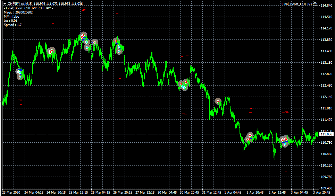This screenshot has width=335, height=196.
Task: Click the '1 Apr 20:45' time label
Action: [x=255, y=193]
